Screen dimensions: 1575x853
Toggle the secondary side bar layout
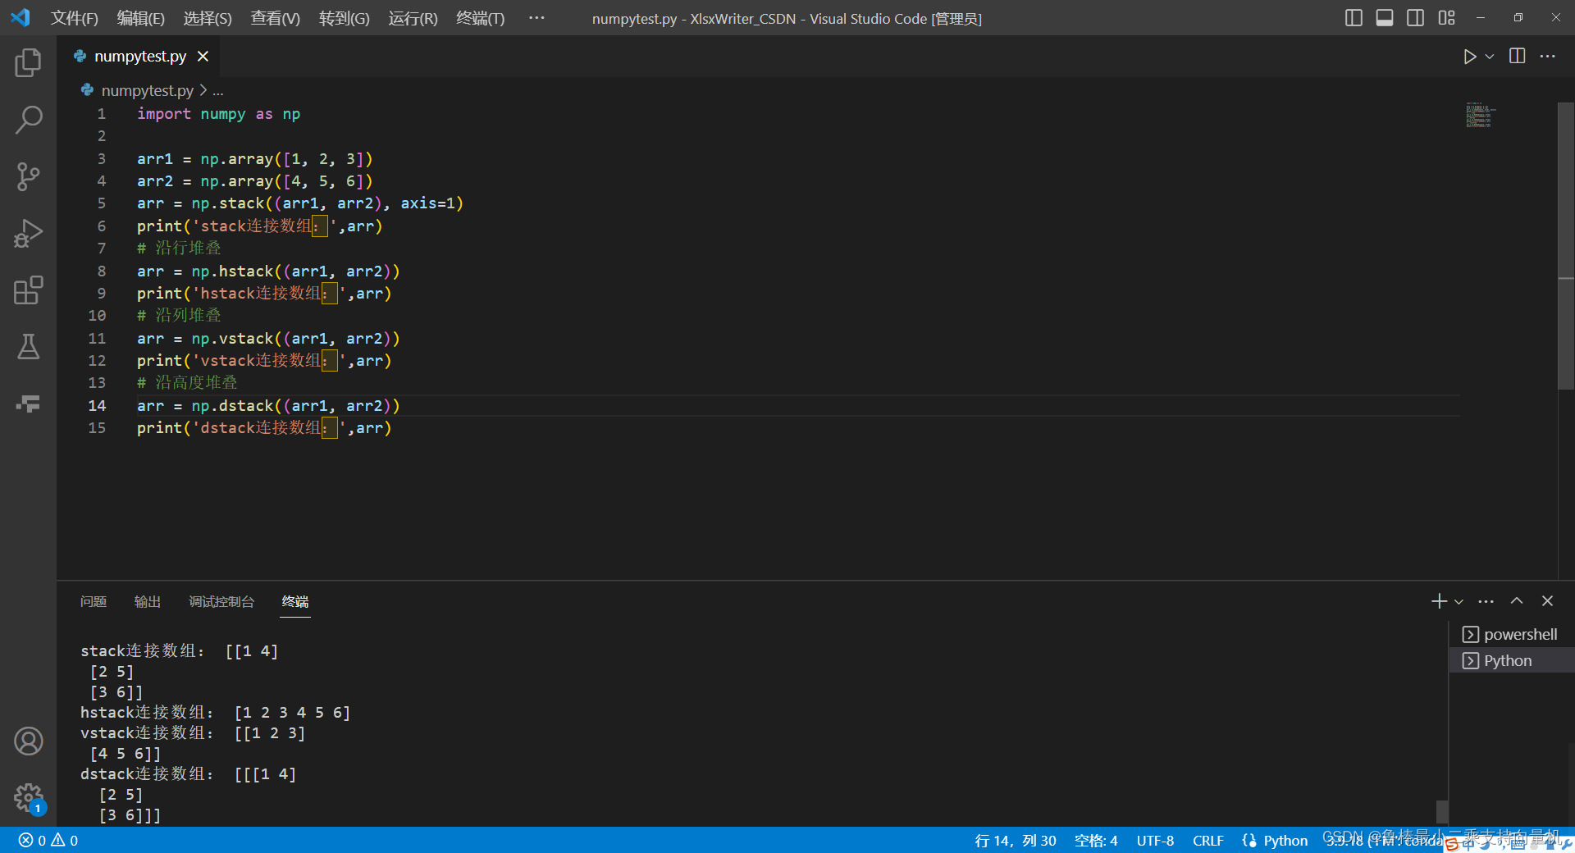(x=1415, y=18)
